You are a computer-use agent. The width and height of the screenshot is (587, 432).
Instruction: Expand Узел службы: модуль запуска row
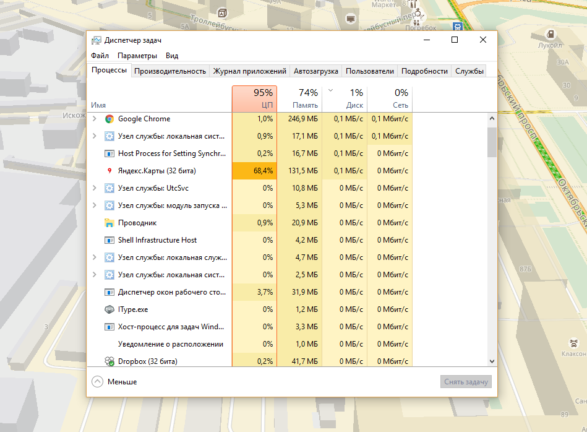click(x=94, y=205)
